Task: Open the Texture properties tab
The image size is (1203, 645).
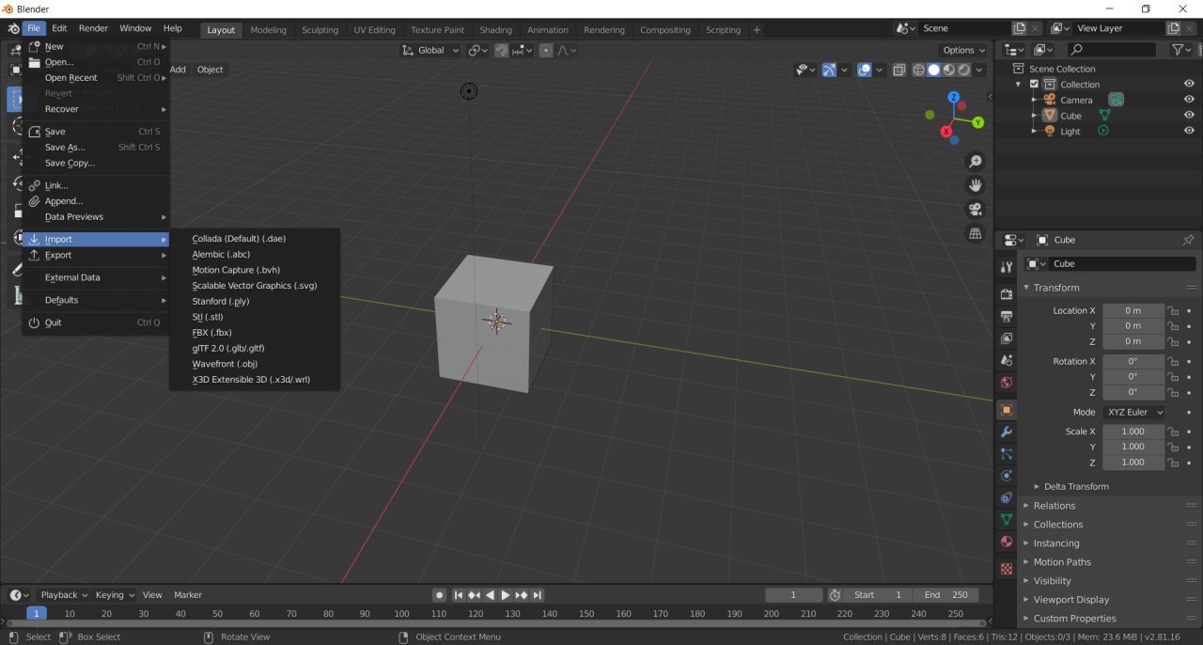Action: [x=1007, y=569]
